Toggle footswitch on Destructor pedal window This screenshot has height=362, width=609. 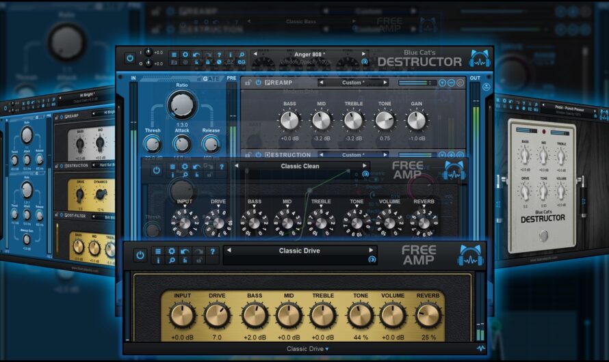[x=543, y=236]
